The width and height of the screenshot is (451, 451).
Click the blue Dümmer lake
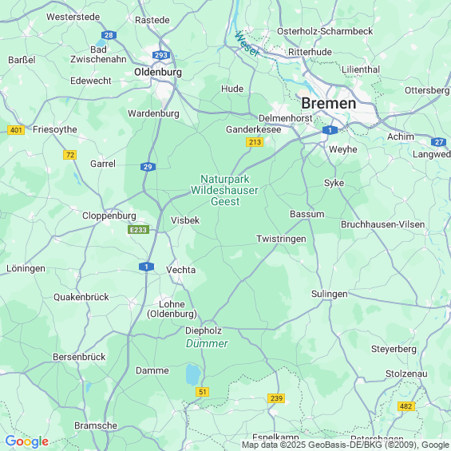click(x=193, y=374)
